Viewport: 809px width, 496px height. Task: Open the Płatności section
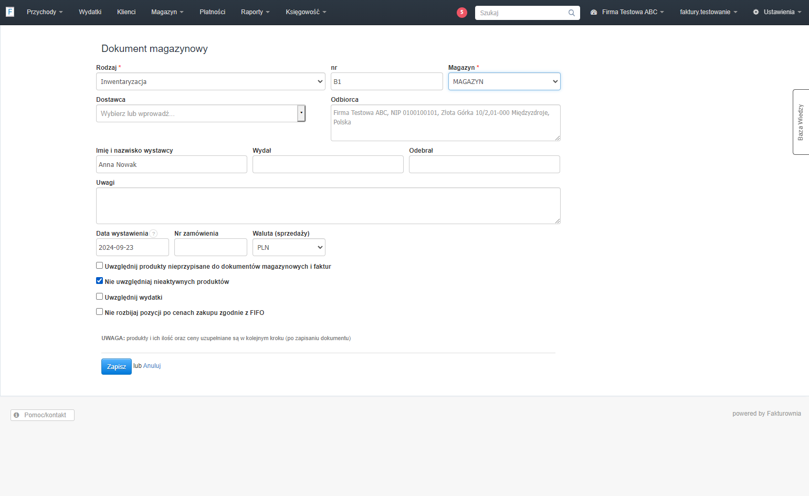click(x=212, y=12)
